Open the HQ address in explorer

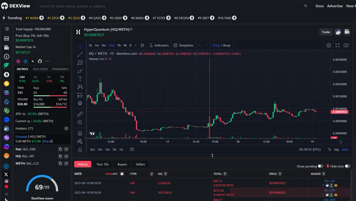tap(66, 156)
